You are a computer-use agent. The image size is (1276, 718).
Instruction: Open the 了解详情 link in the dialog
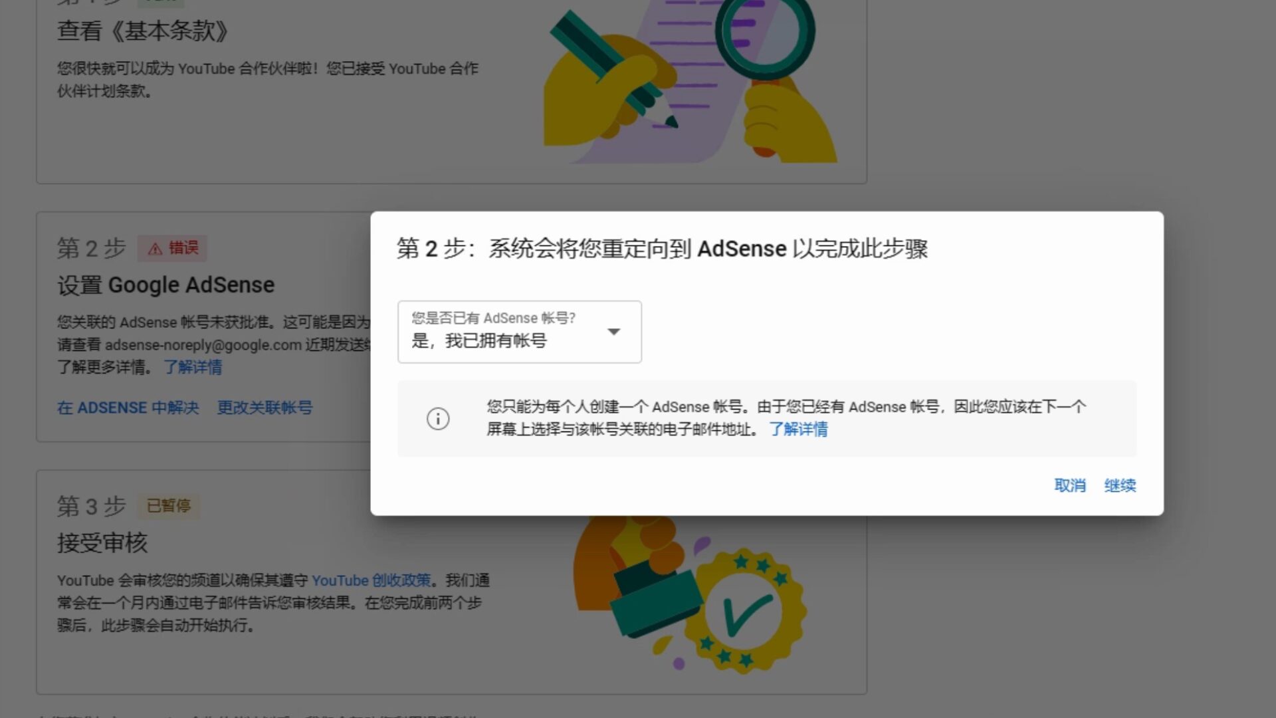[798, 429]
